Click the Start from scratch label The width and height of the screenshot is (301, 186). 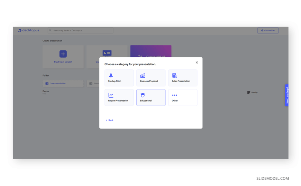click(x=63, y=62)
